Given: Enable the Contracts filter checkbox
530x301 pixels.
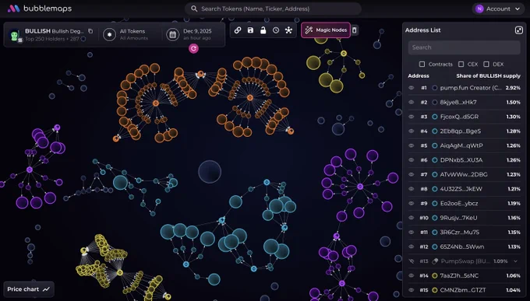Looking at the screenshot, I should pos(422,64).
